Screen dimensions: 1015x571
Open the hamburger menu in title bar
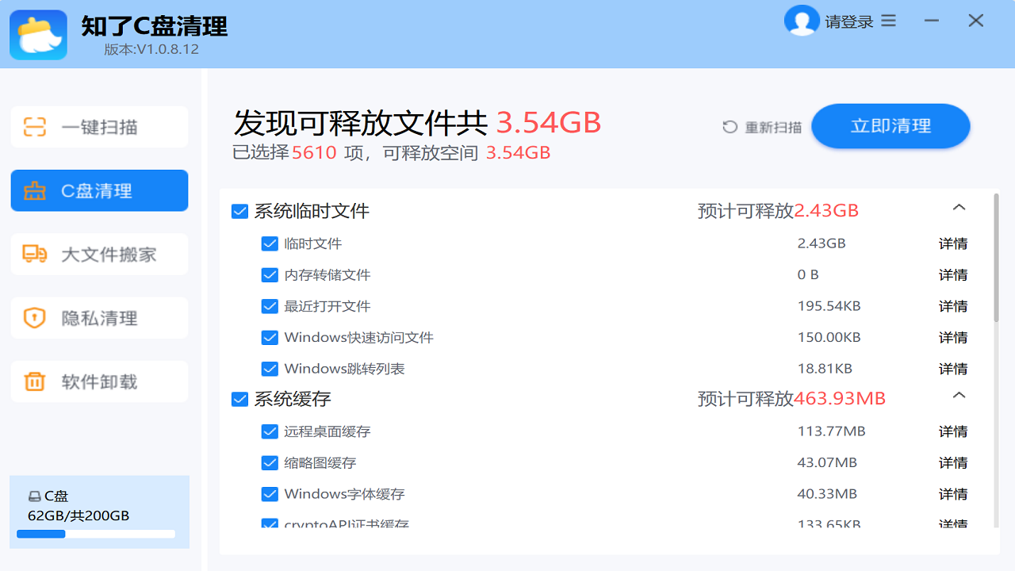[888, 21]
